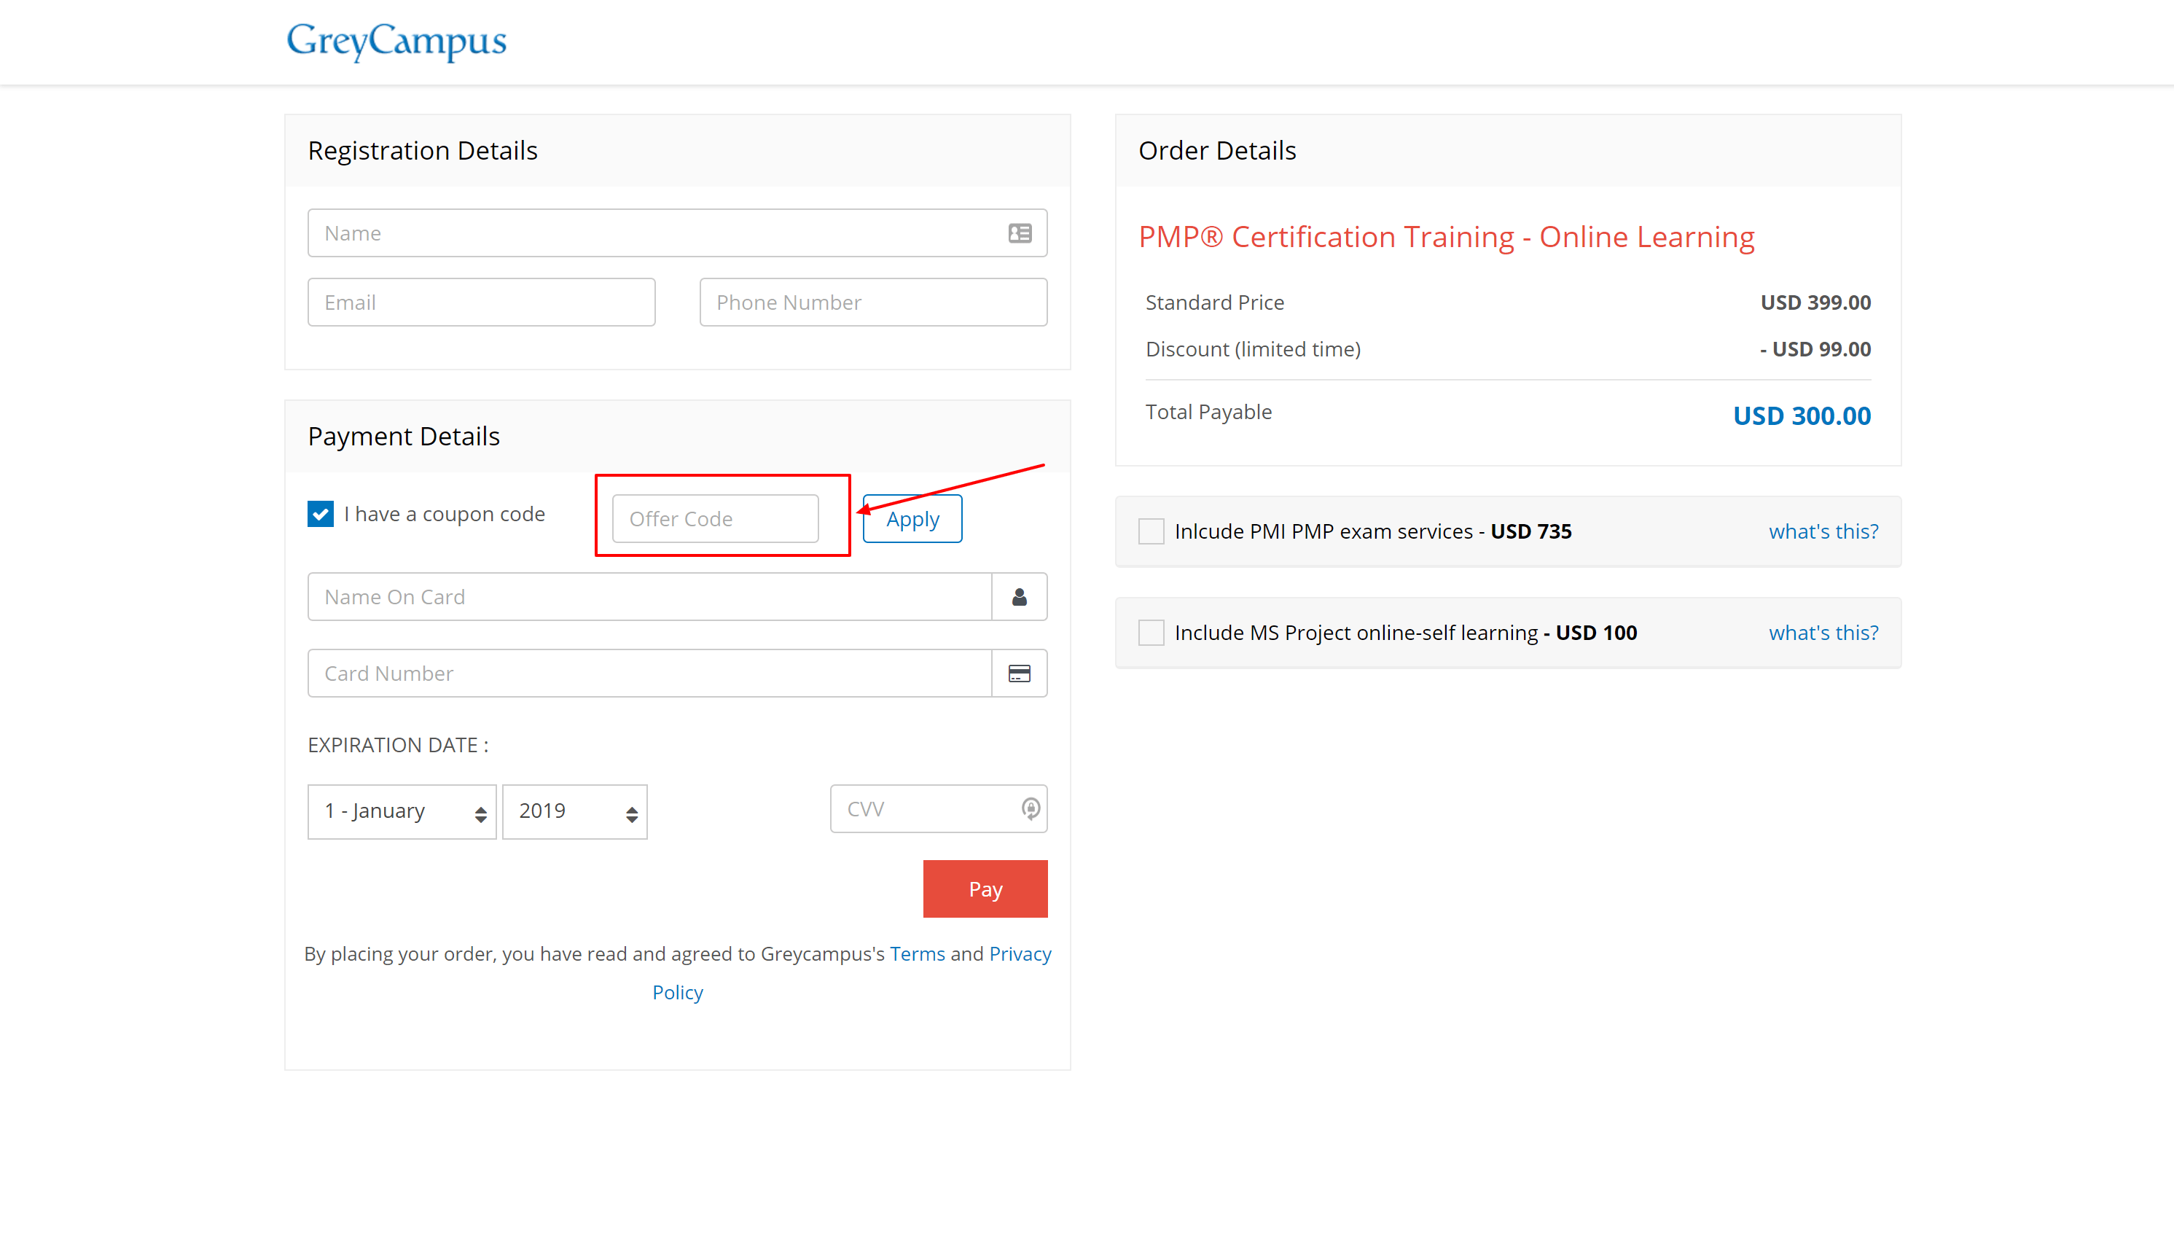Focus the Email input field
Screen dimensions: 2174x1253
point(482,302)
